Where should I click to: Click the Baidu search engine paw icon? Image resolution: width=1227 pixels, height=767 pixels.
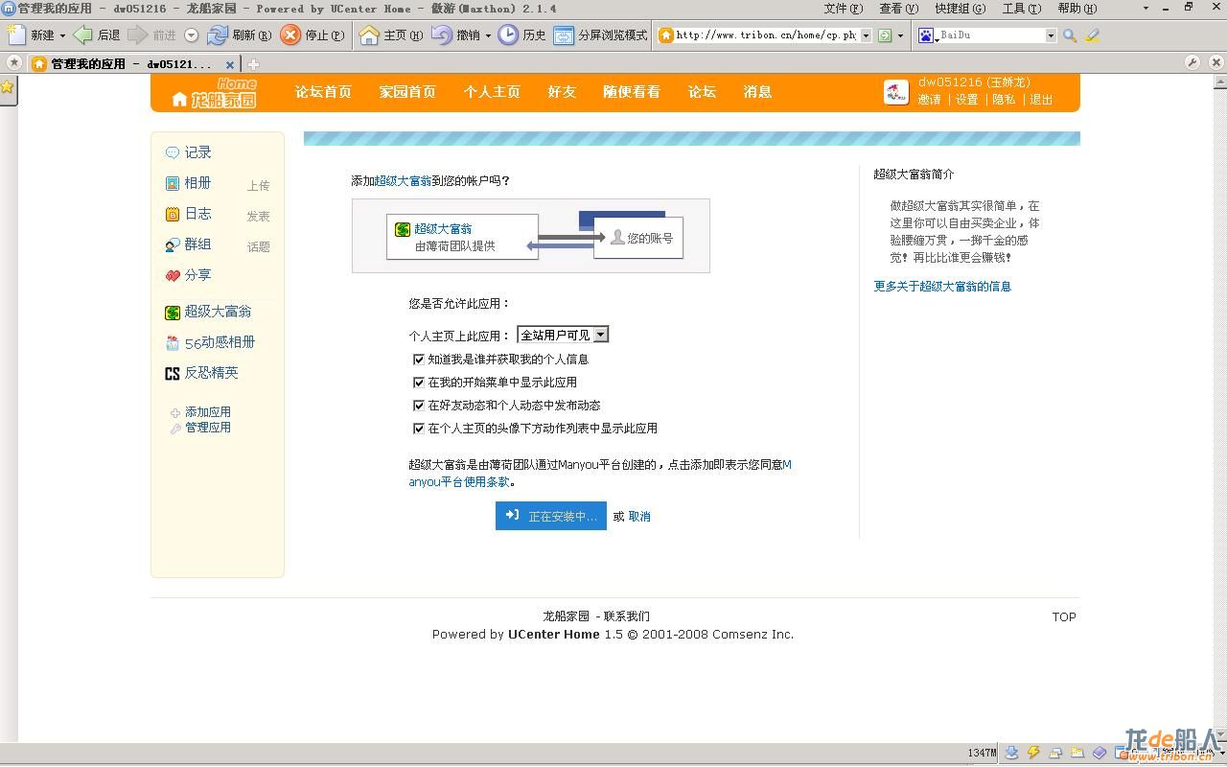(926, 35)
